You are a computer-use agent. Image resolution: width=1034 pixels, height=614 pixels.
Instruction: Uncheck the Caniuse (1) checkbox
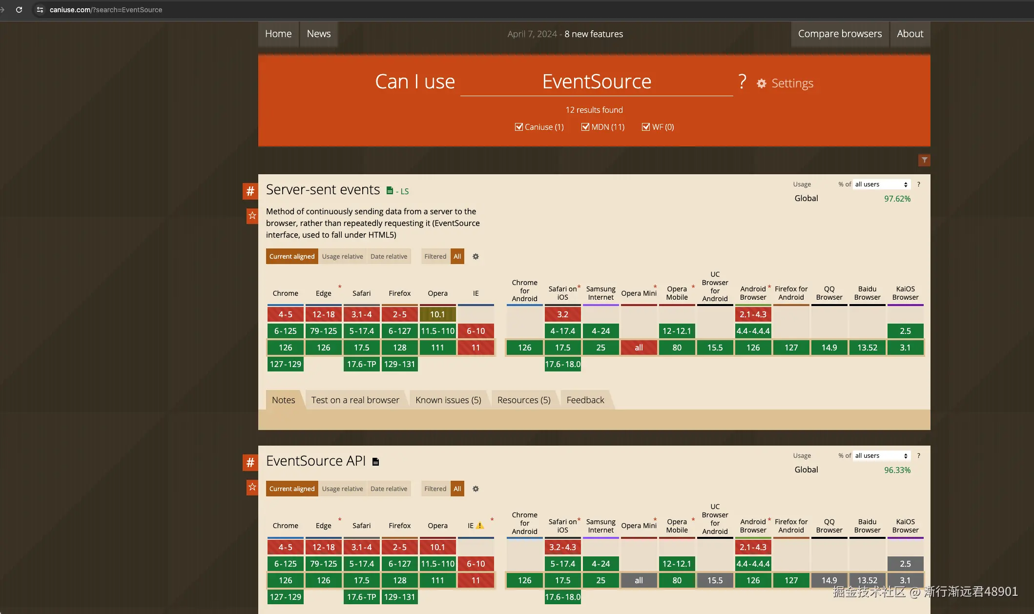click(x=519, y=127)
